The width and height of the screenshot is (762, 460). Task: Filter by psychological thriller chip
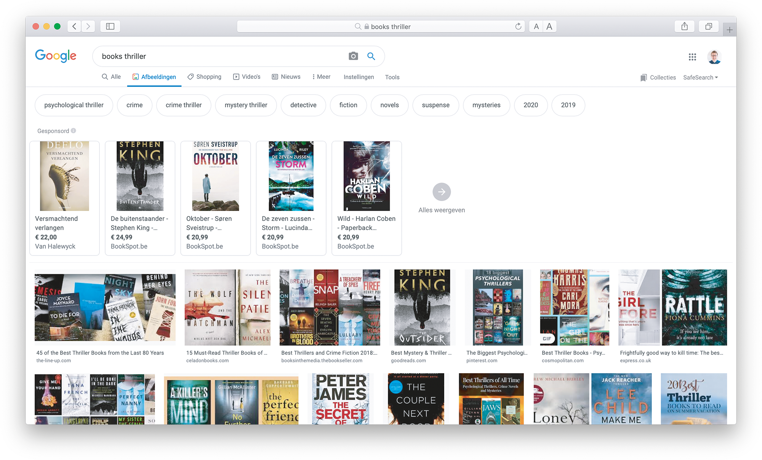(x=74, y=105)
